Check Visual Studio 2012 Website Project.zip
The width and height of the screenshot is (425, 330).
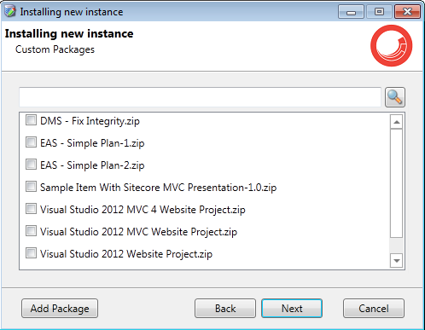tap(31, 253)
